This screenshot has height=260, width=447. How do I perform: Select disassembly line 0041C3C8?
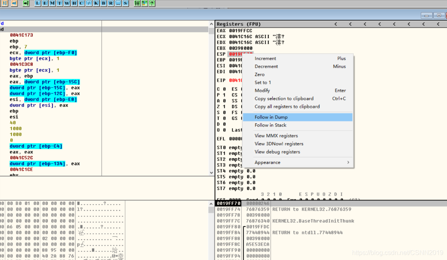(21, 64)
